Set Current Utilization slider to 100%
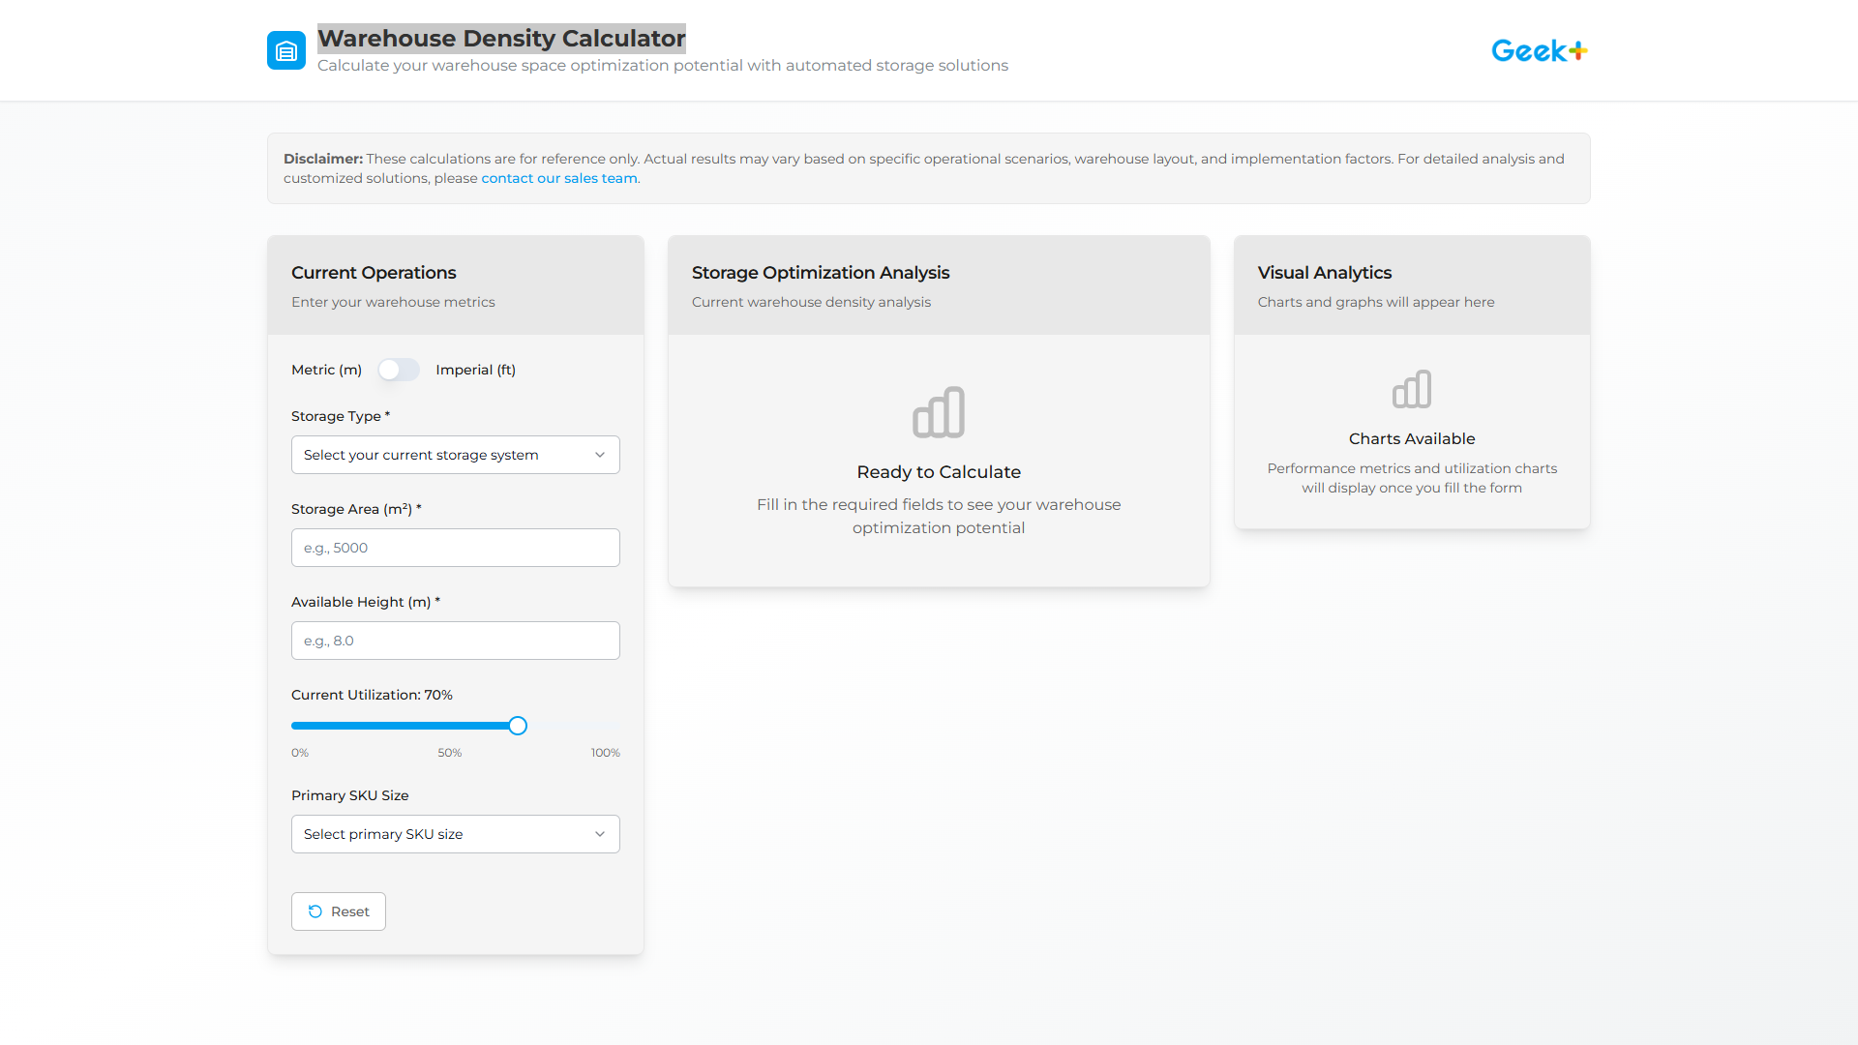 pos(615,725)
